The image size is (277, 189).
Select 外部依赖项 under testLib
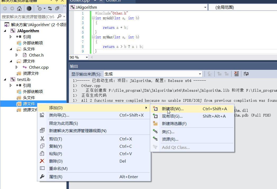33,91
